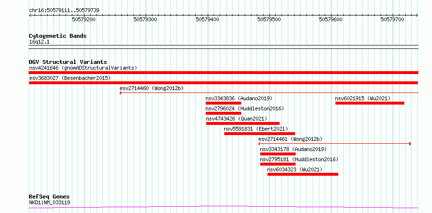Click the RefSeq Genes track title

(x=50, y=197)
